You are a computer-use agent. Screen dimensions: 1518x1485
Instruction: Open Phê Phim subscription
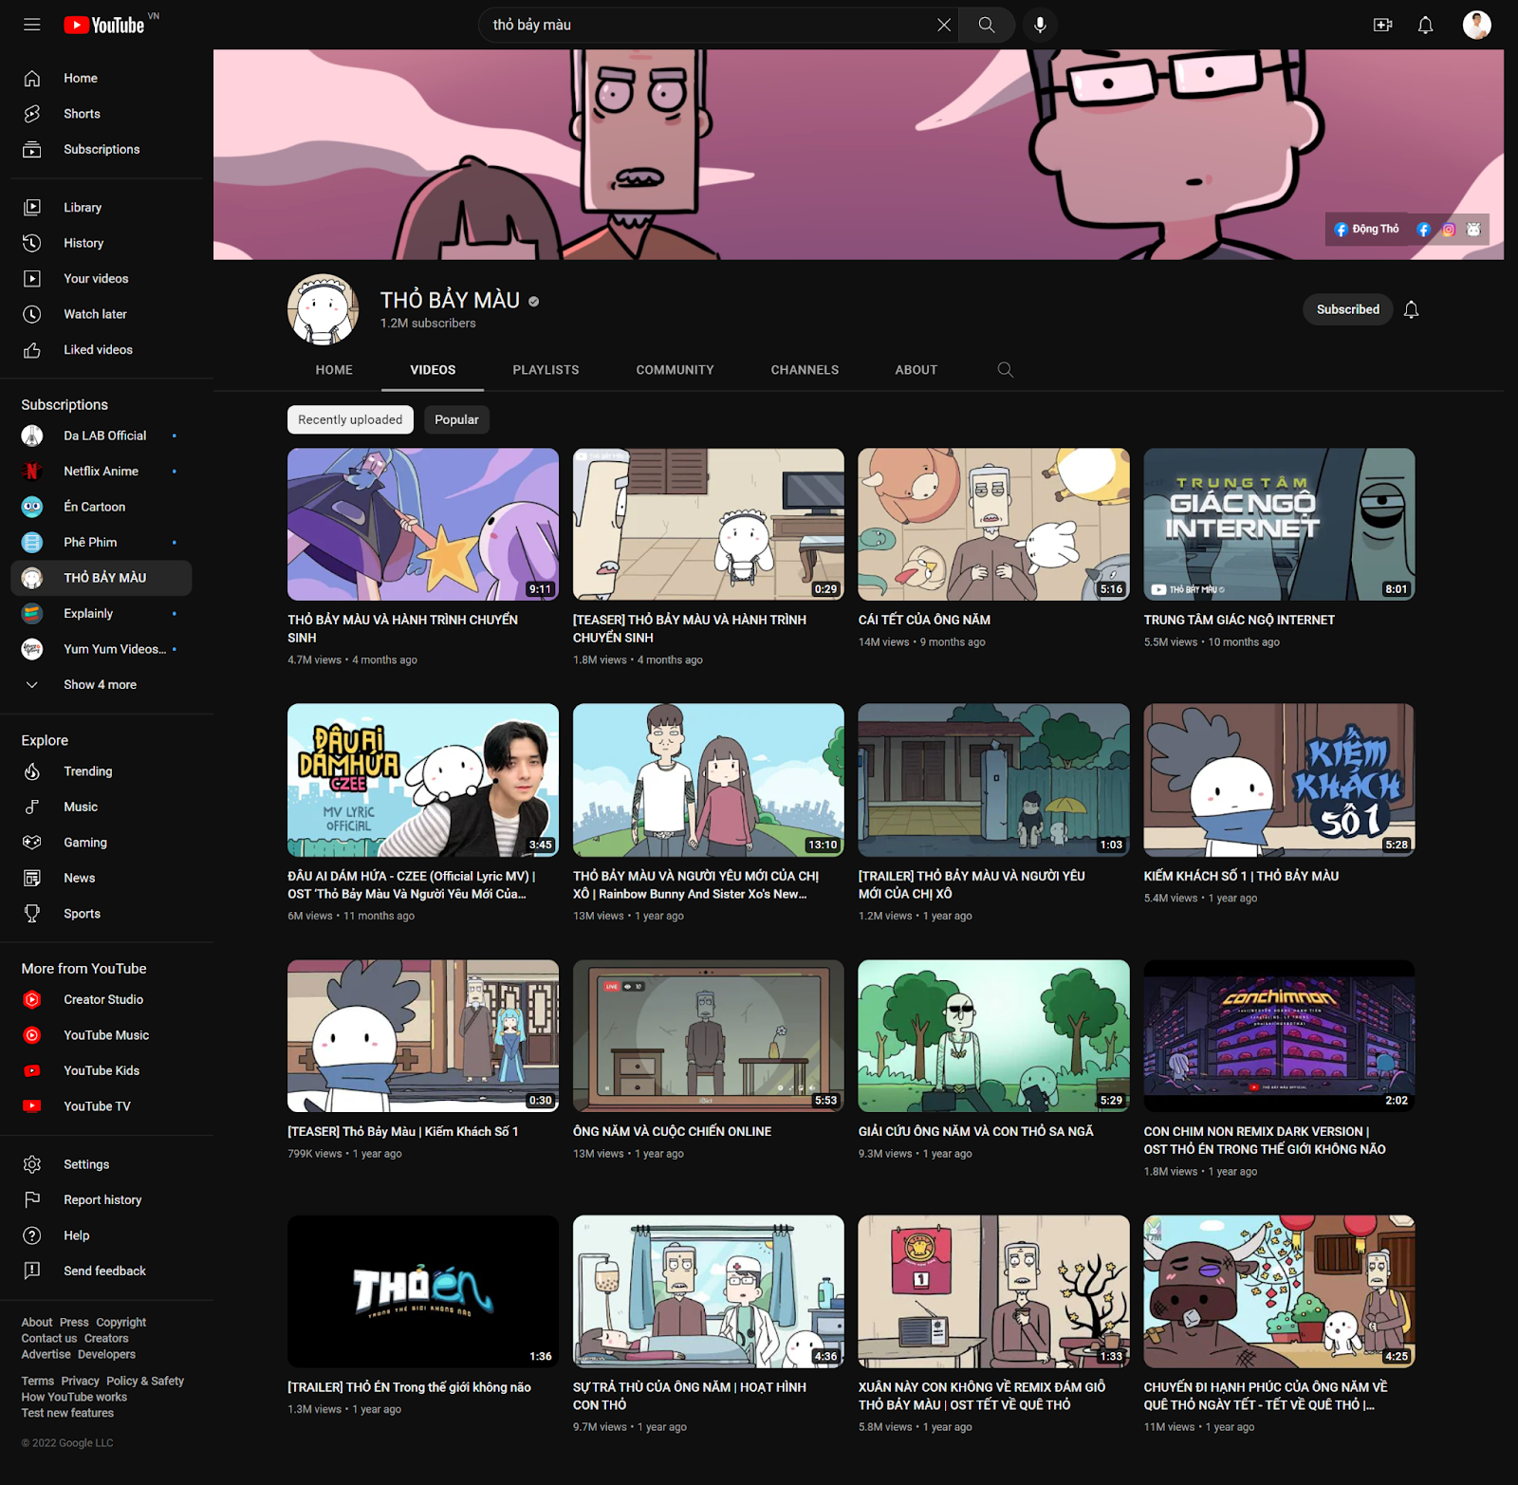tap(101, 542)
